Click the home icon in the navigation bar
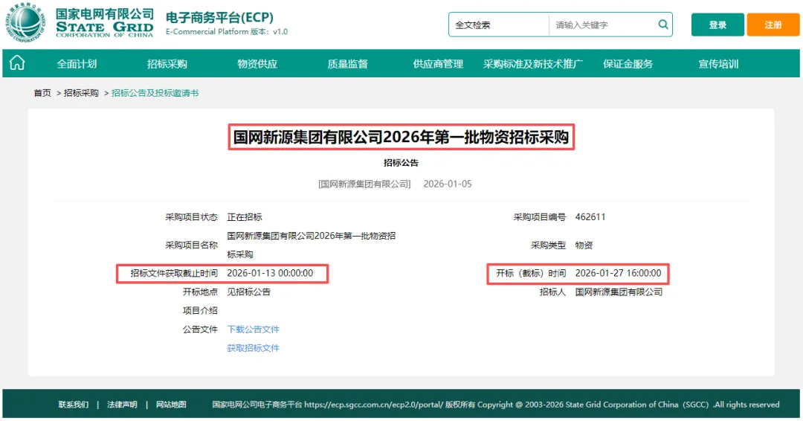 click(17, 63)
